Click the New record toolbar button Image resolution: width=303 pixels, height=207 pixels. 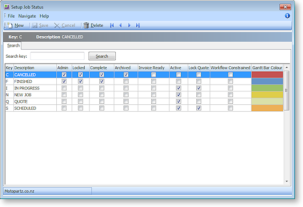[x=16, y=26]
